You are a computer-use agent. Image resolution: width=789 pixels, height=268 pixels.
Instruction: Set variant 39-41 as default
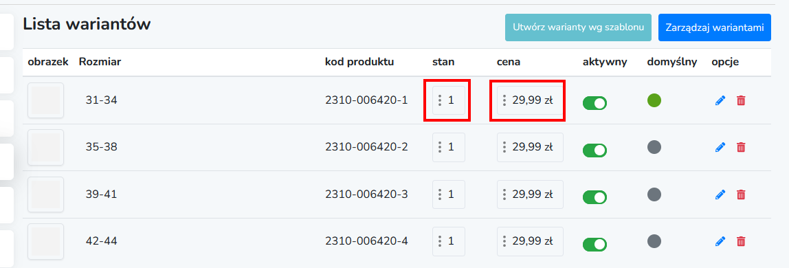pos(654,194)
